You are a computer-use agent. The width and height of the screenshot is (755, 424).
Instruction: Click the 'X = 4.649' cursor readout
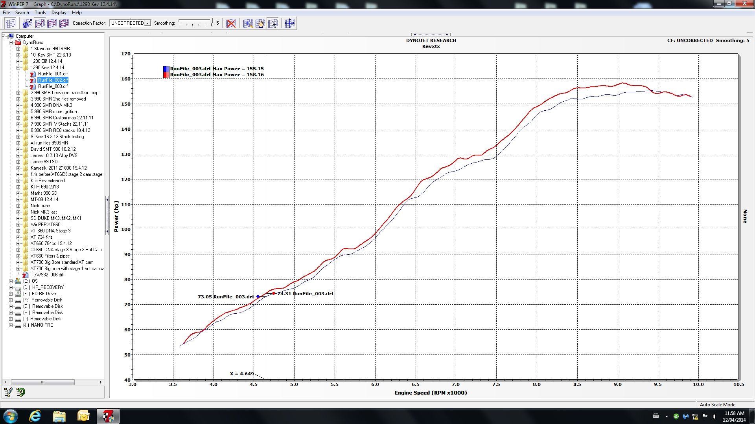pyautogui.click(x=242, y=374)
